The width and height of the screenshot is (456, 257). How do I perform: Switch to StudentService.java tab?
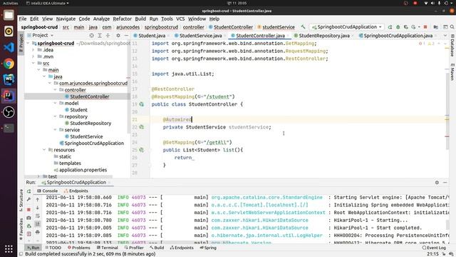(x=200, y=36)
